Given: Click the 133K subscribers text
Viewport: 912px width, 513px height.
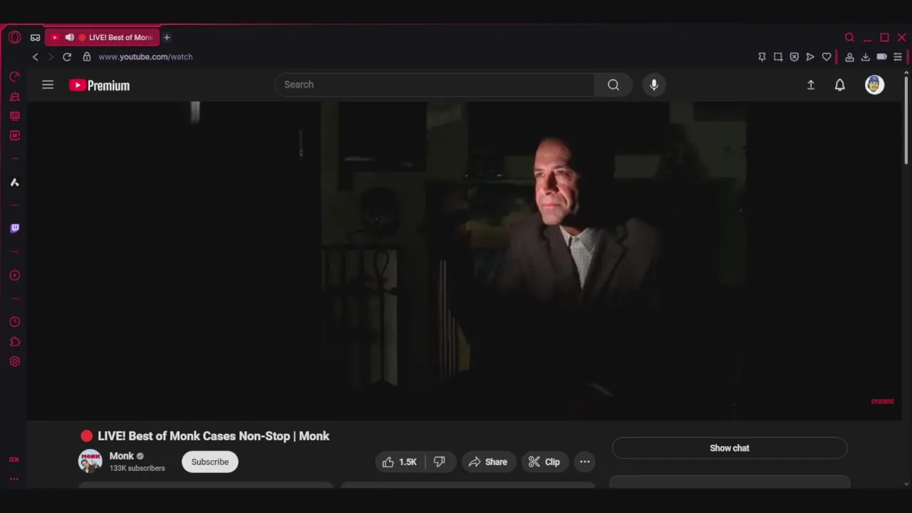Looking at the screenshot, I should coord(137,468).
